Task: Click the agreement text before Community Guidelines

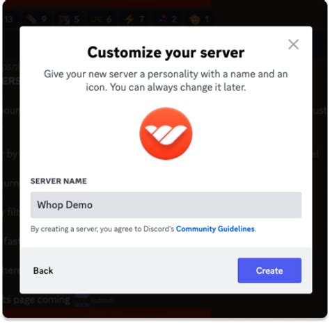Action: [102, 229]
